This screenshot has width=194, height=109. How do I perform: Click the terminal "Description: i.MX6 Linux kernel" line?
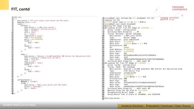click(x=126, y=36)
